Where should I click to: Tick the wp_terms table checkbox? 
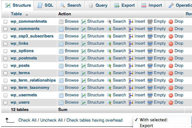pyautogui.click(x=5, y=73)
